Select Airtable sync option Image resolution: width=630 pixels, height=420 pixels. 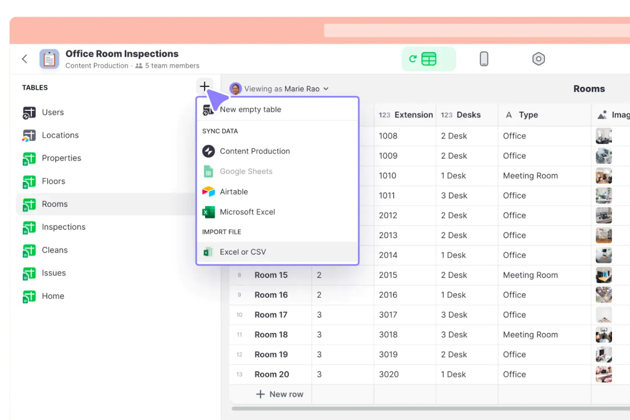[278, 192]
